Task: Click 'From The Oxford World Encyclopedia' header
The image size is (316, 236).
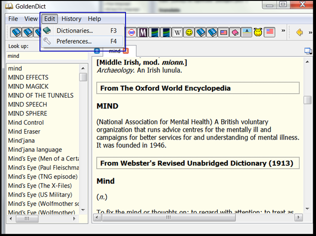Action: (x=198, y=88)
